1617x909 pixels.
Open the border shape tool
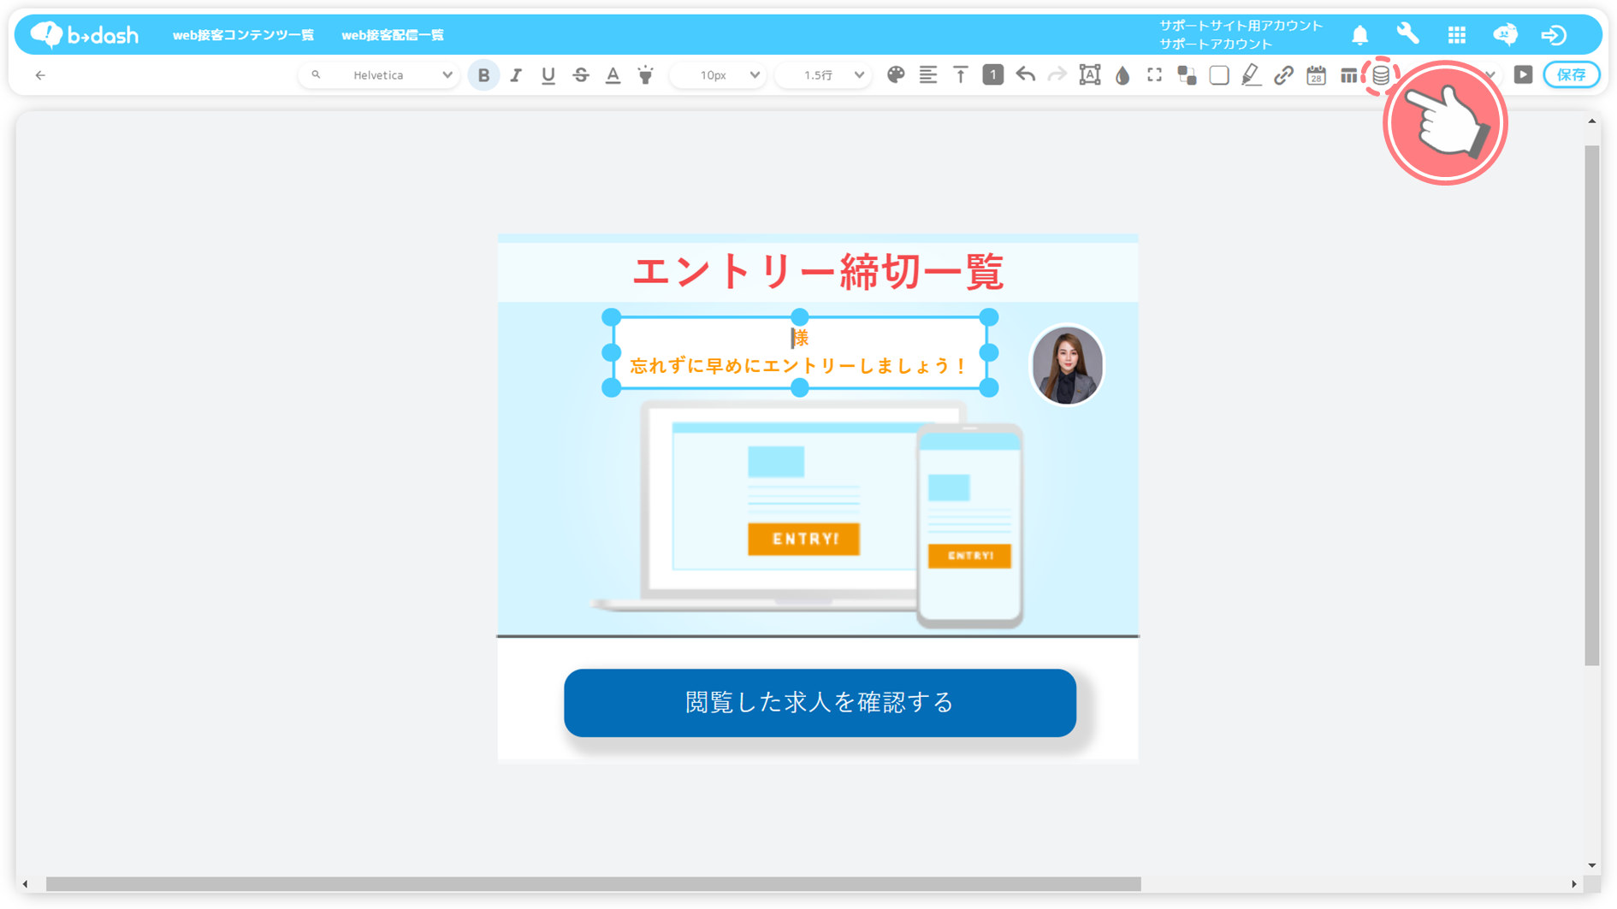point(1219,75)
